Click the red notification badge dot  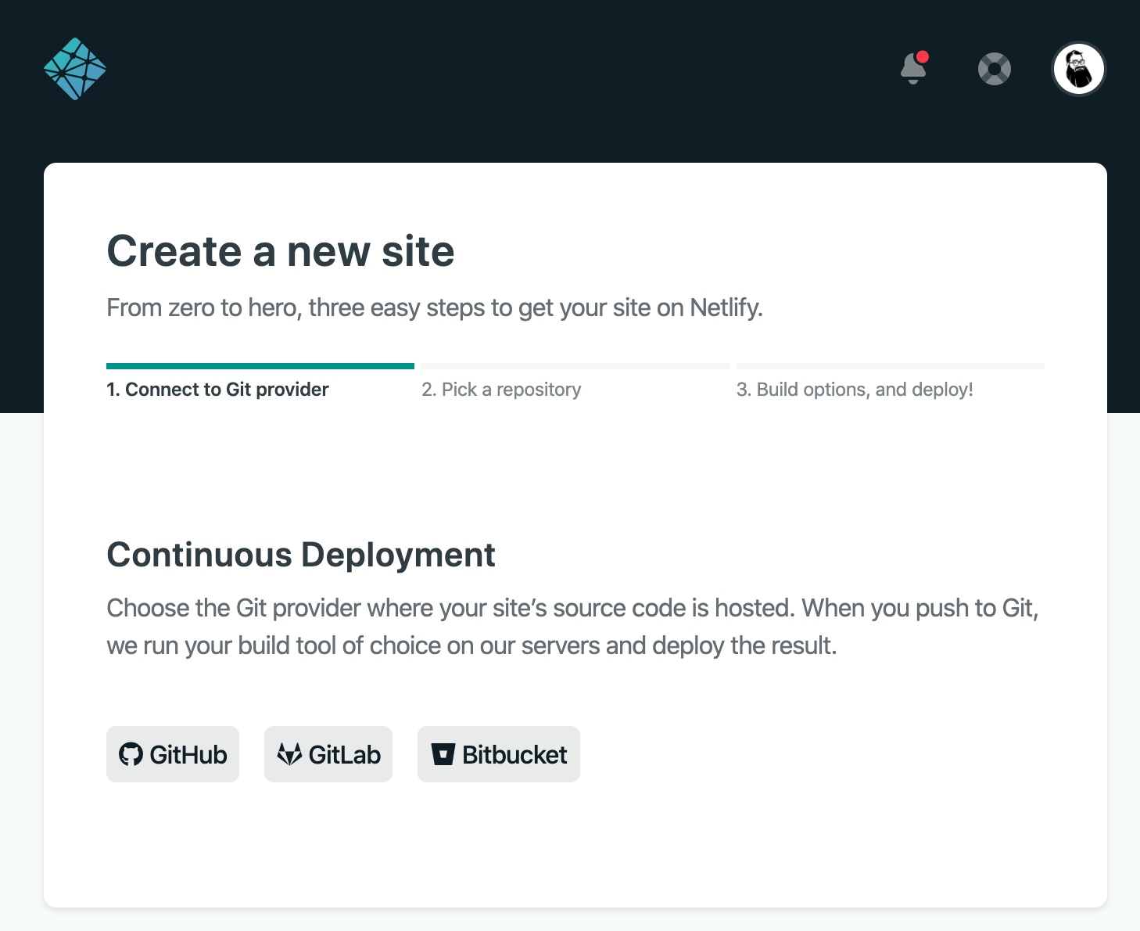[923, 56]
